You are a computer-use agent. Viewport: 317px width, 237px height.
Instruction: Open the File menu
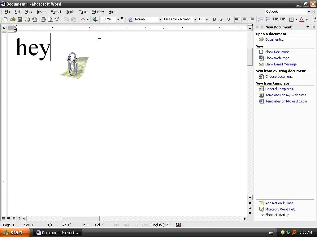7,12
